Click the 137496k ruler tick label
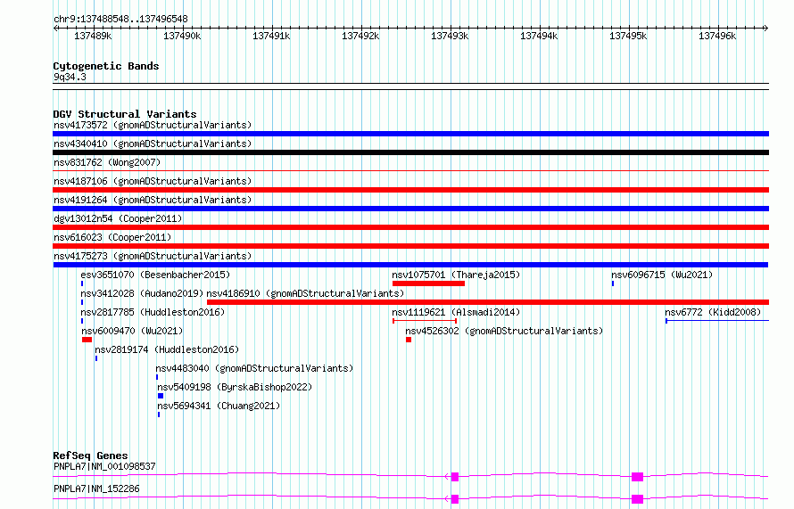This screenshot has height=509, width=794. 717,36
